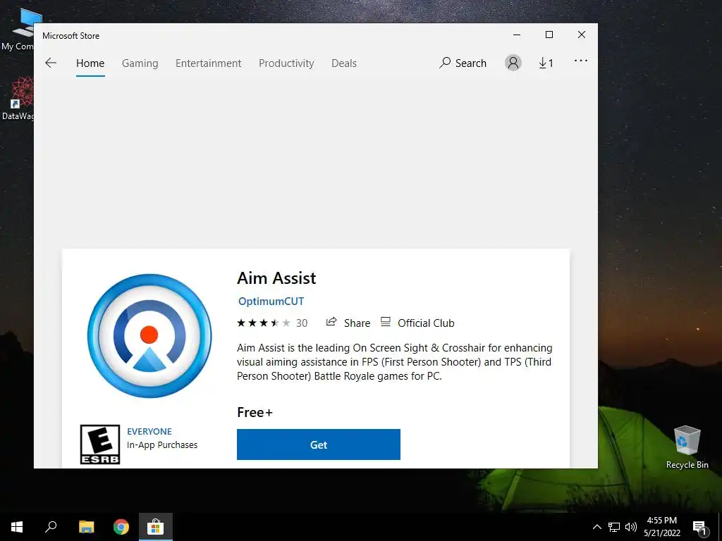Click the In-App Purchases text

[162, 445]
